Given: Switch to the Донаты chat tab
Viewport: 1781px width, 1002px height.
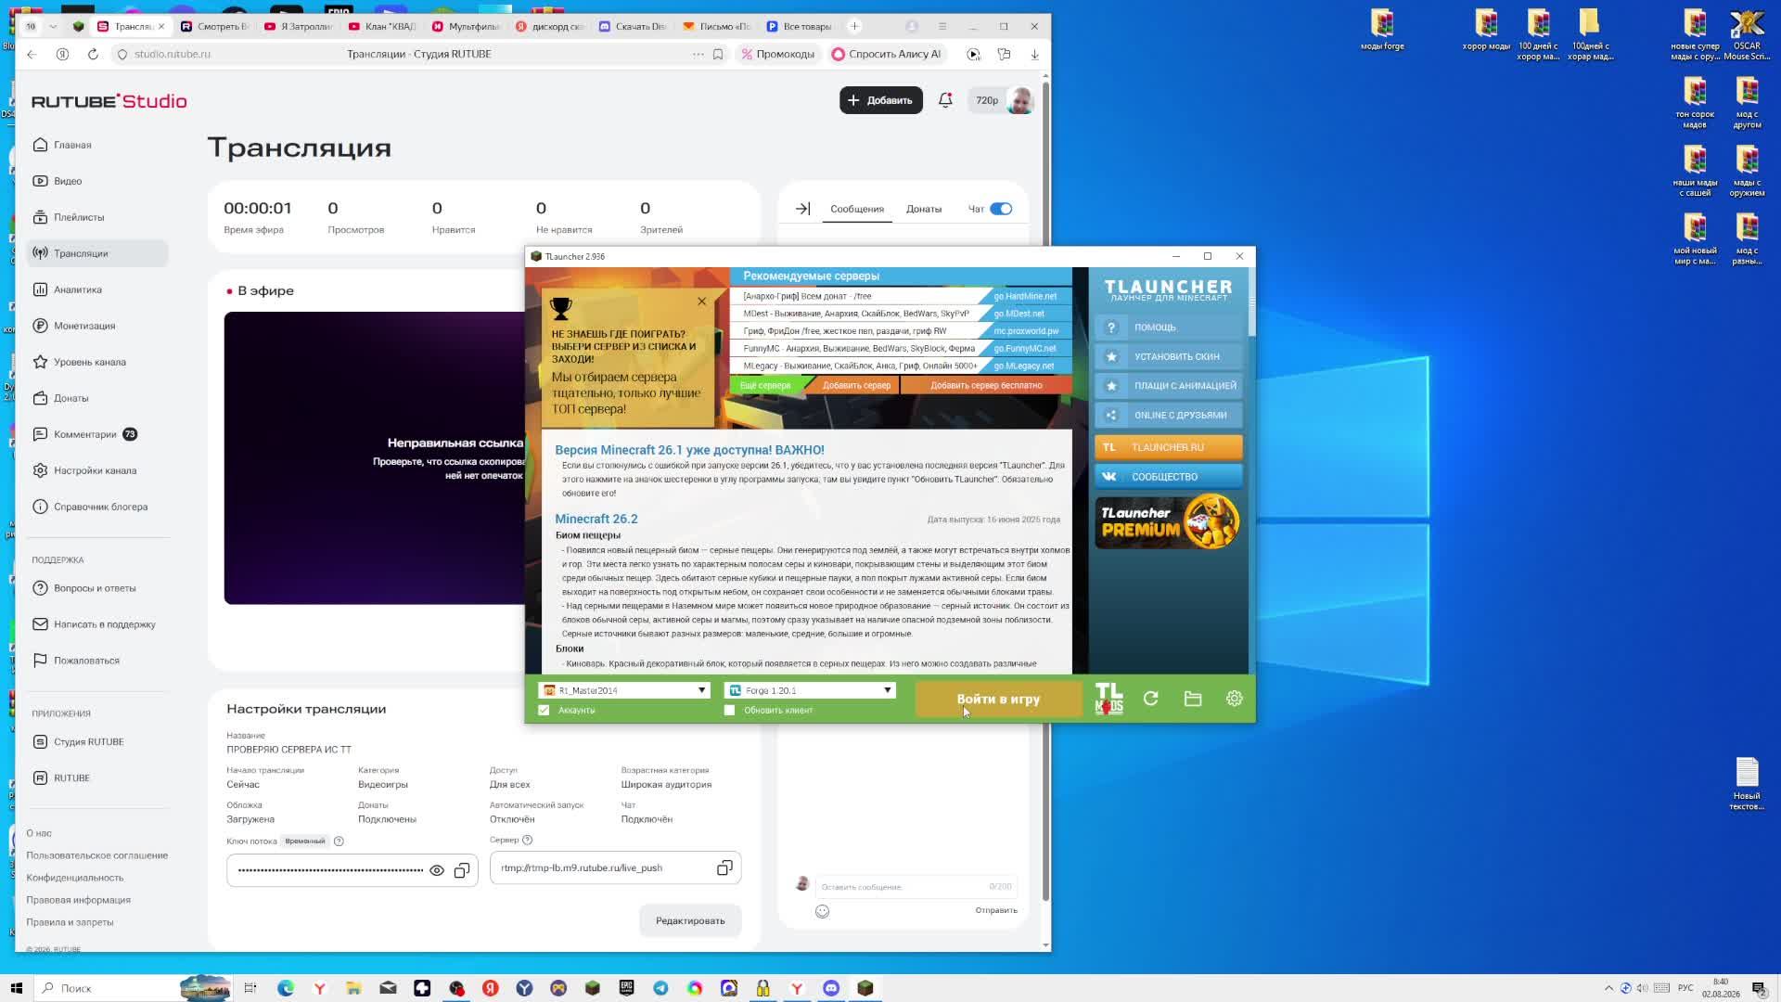Looking at the screenshot, I should [x=924, y=209].
